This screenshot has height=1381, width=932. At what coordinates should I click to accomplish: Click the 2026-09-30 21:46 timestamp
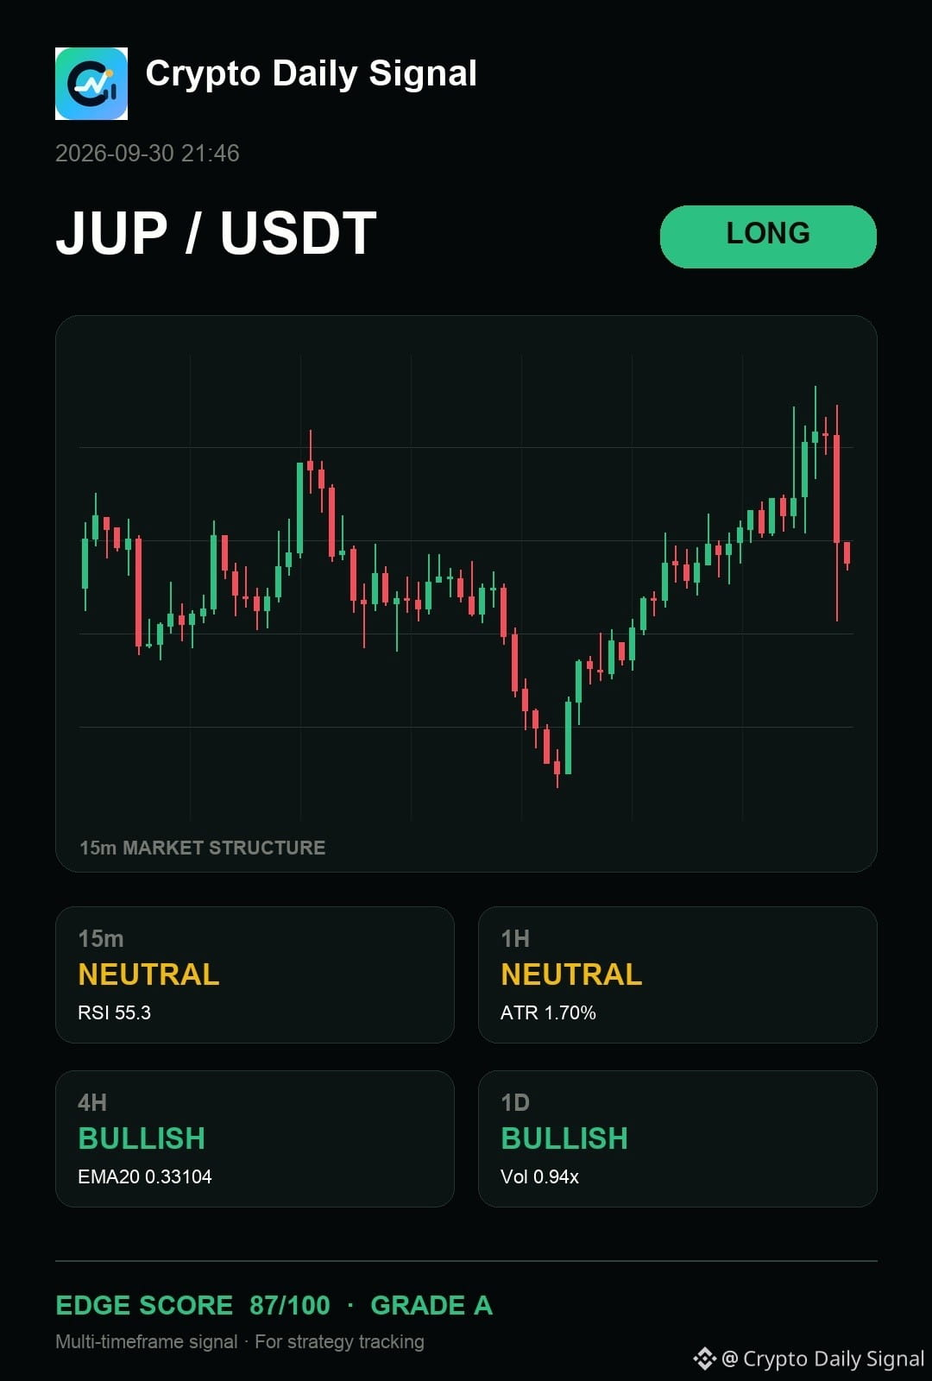(148, 154)
